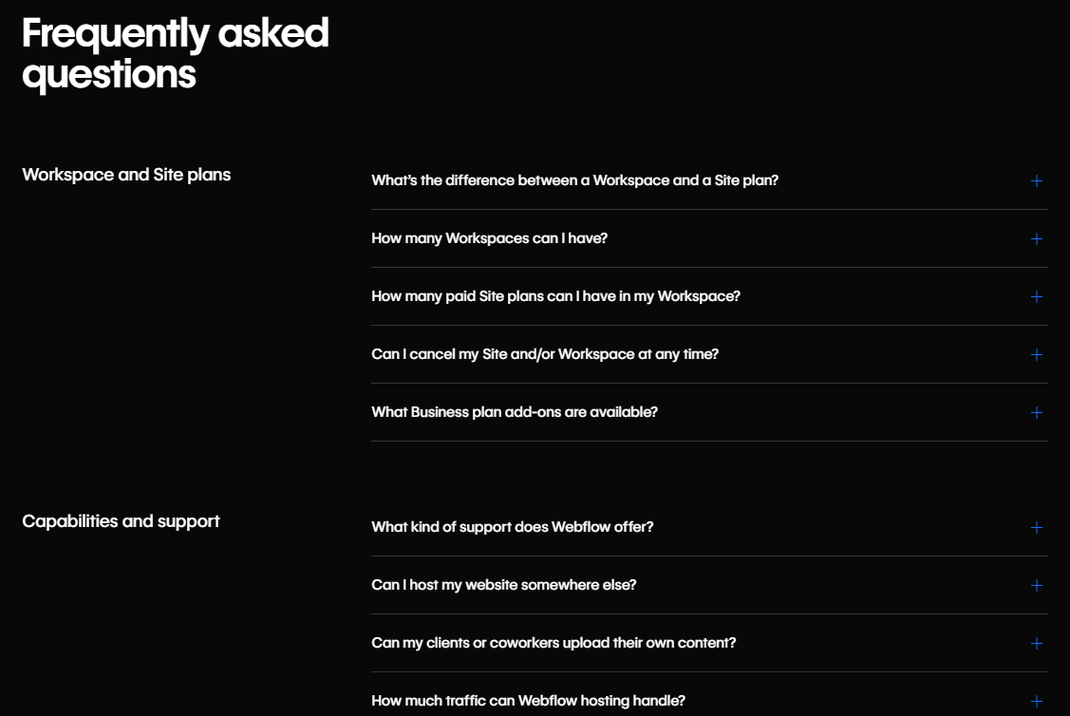The height and width of the screenshot is (716, 1070).
Task: Open 'How much traffic can Webflow hosting handle?' text
Action: [x=528, y=701]
